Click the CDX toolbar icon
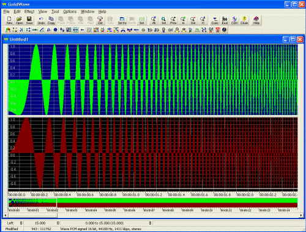Screen dimensions: 306x232 tap(234, 20)
